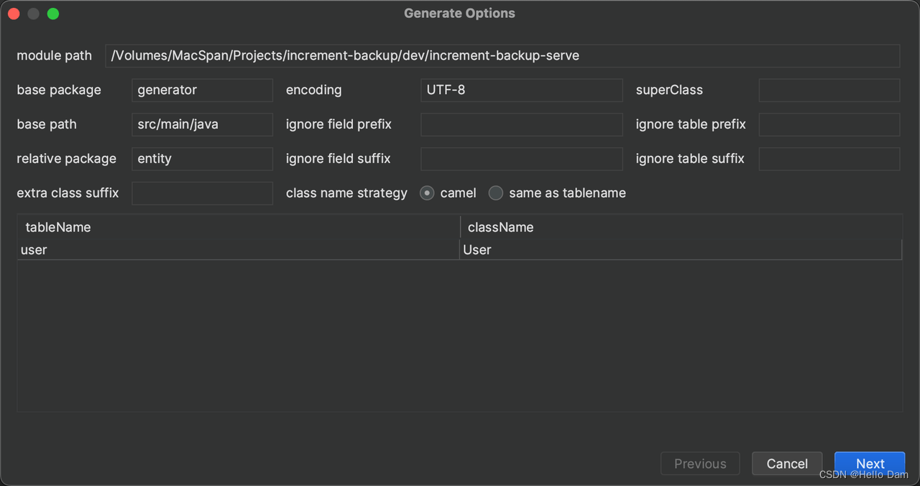
Task: Click the base package field containing generator
Action: tap(202, 90)
